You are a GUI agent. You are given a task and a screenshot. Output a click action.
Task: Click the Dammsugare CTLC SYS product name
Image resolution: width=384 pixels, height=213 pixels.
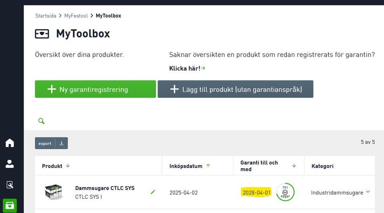[x=105, y=188]
